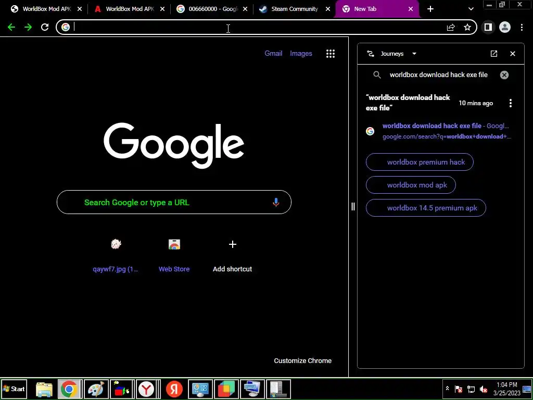This screenshot has height=400, width=533.
Task: Start voice search with the microphone
Action: click(x=276, y=203)
